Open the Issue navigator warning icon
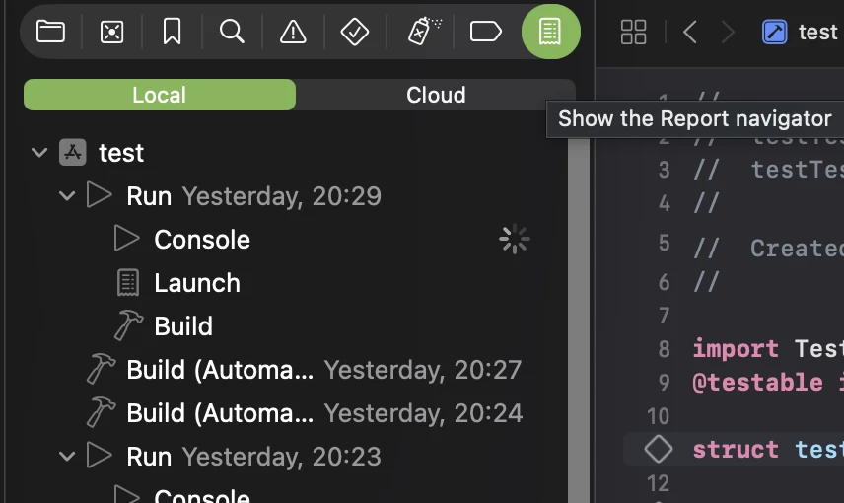844x503 pixels. pos(293,32)
